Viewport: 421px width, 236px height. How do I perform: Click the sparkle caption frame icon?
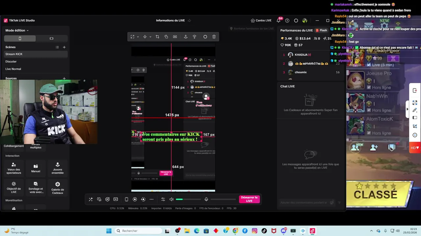(116, 199)
